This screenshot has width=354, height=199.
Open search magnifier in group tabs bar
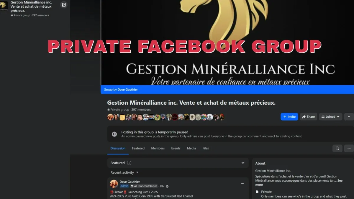(337, 148)
